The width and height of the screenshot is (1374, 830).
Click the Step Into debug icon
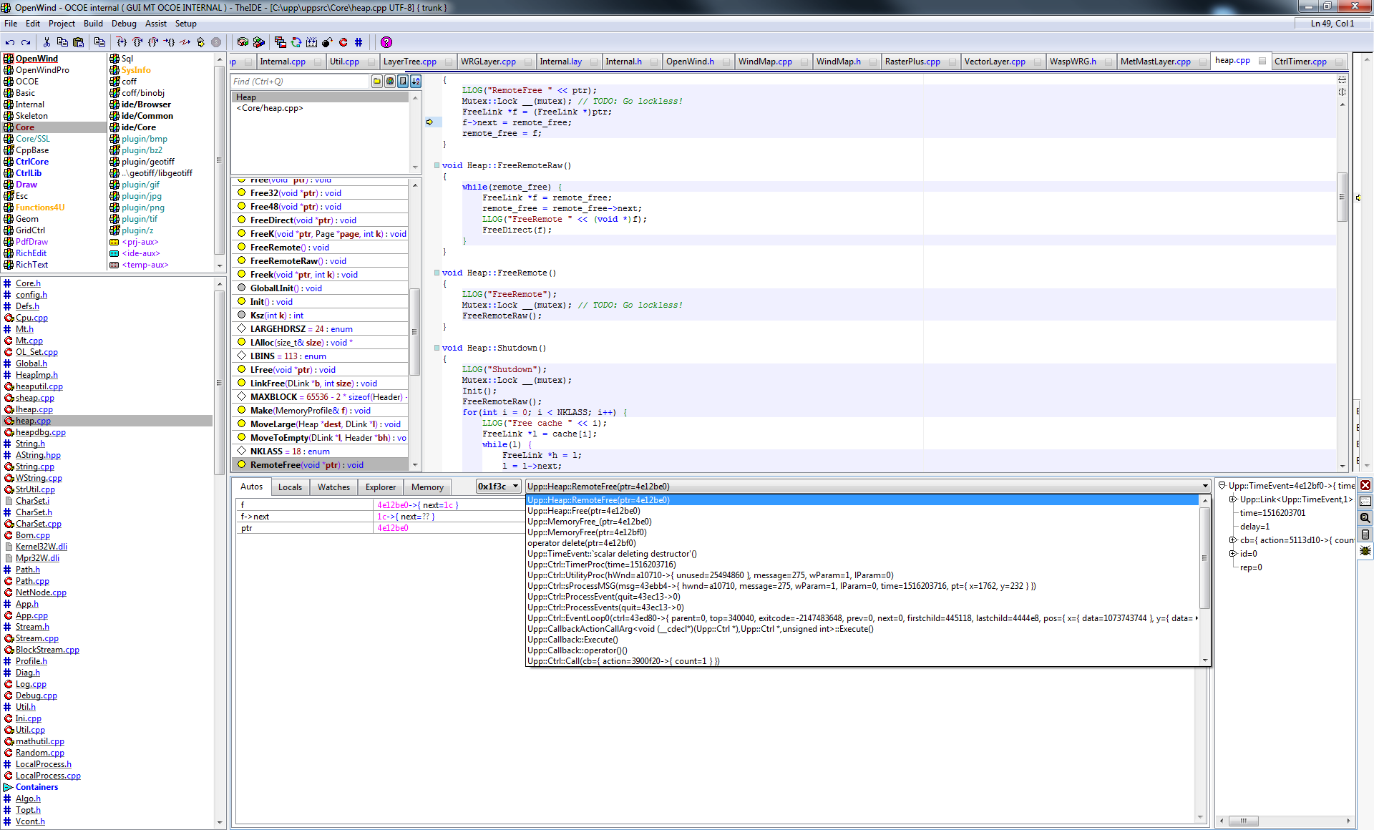click(x=122, y=42)
